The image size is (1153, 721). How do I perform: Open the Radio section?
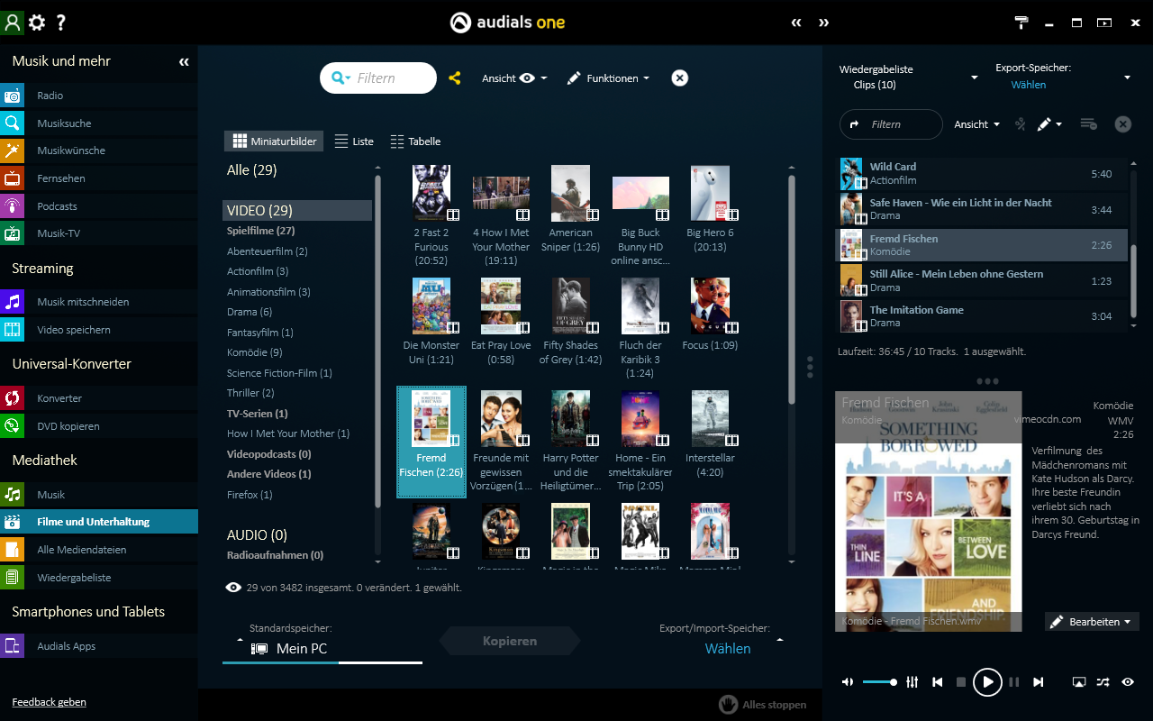click(99, 96)
